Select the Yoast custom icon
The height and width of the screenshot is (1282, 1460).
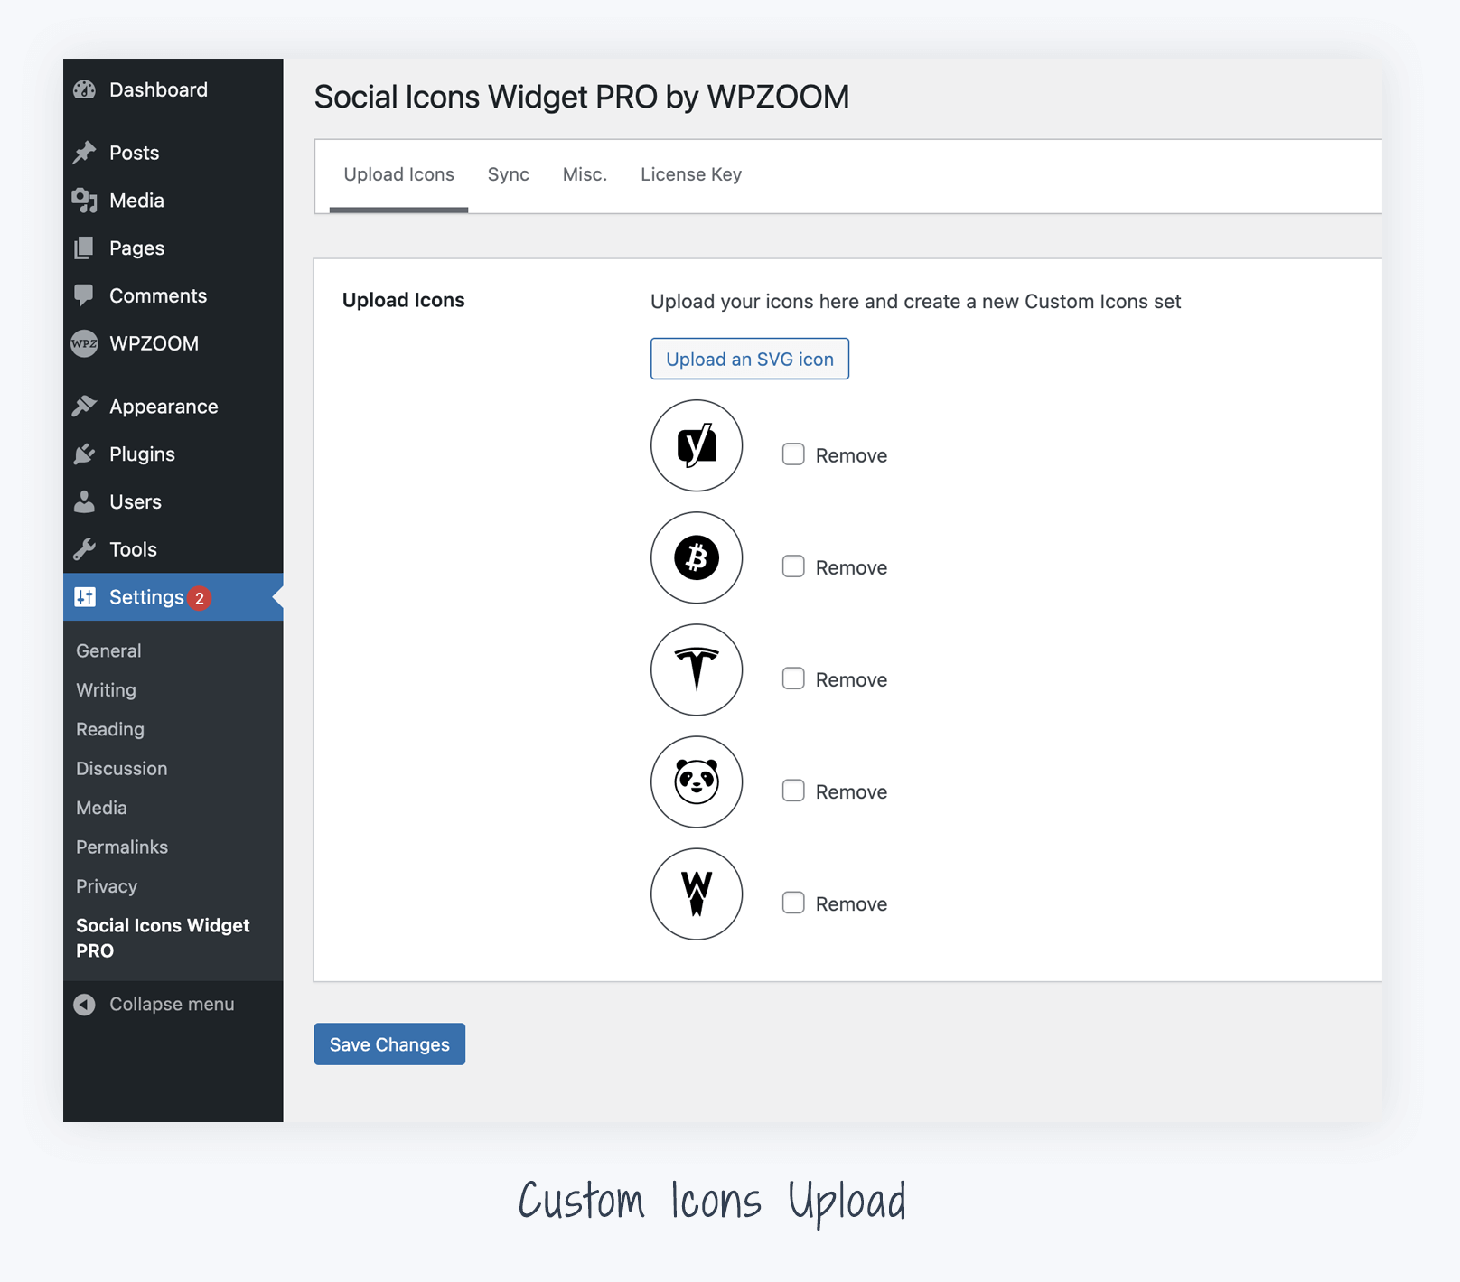[x=697, y=445]
